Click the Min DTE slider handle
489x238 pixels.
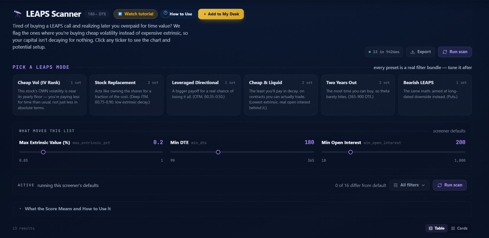click(218, 152)
